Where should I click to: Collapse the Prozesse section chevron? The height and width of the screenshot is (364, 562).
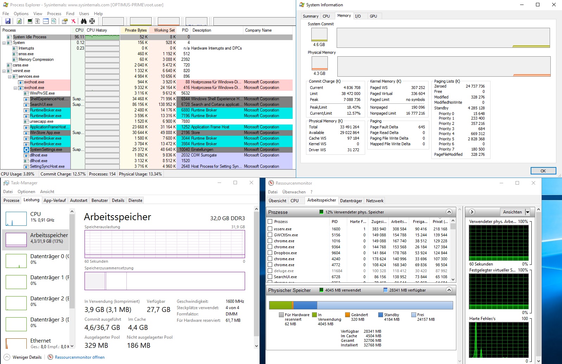(x=449, y=212)
